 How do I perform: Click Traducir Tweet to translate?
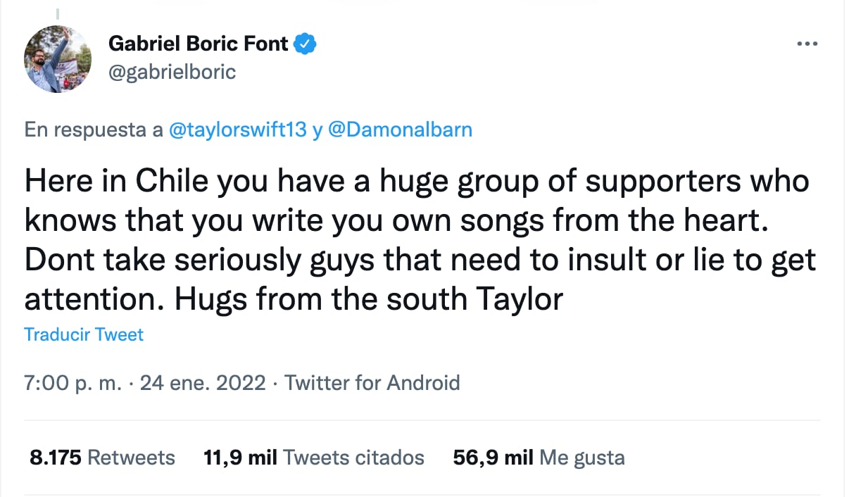tap(84, 334)
